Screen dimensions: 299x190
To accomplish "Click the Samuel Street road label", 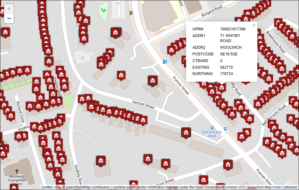I will [x=143, y=105].
